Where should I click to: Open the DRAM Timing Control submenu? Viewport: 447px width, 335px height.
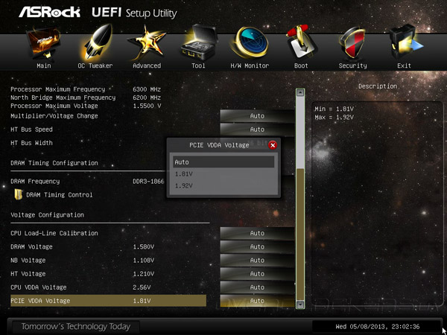point(60,195)
